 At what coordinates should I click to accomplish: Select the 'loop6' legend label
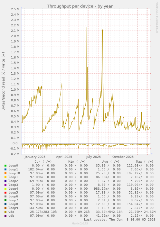tap(13, 196)
